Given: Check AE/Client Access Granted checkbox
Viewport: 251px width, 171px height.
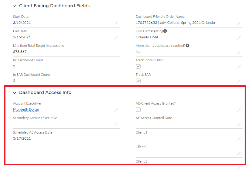Looking at the screenshot, I should coord(138,110).
